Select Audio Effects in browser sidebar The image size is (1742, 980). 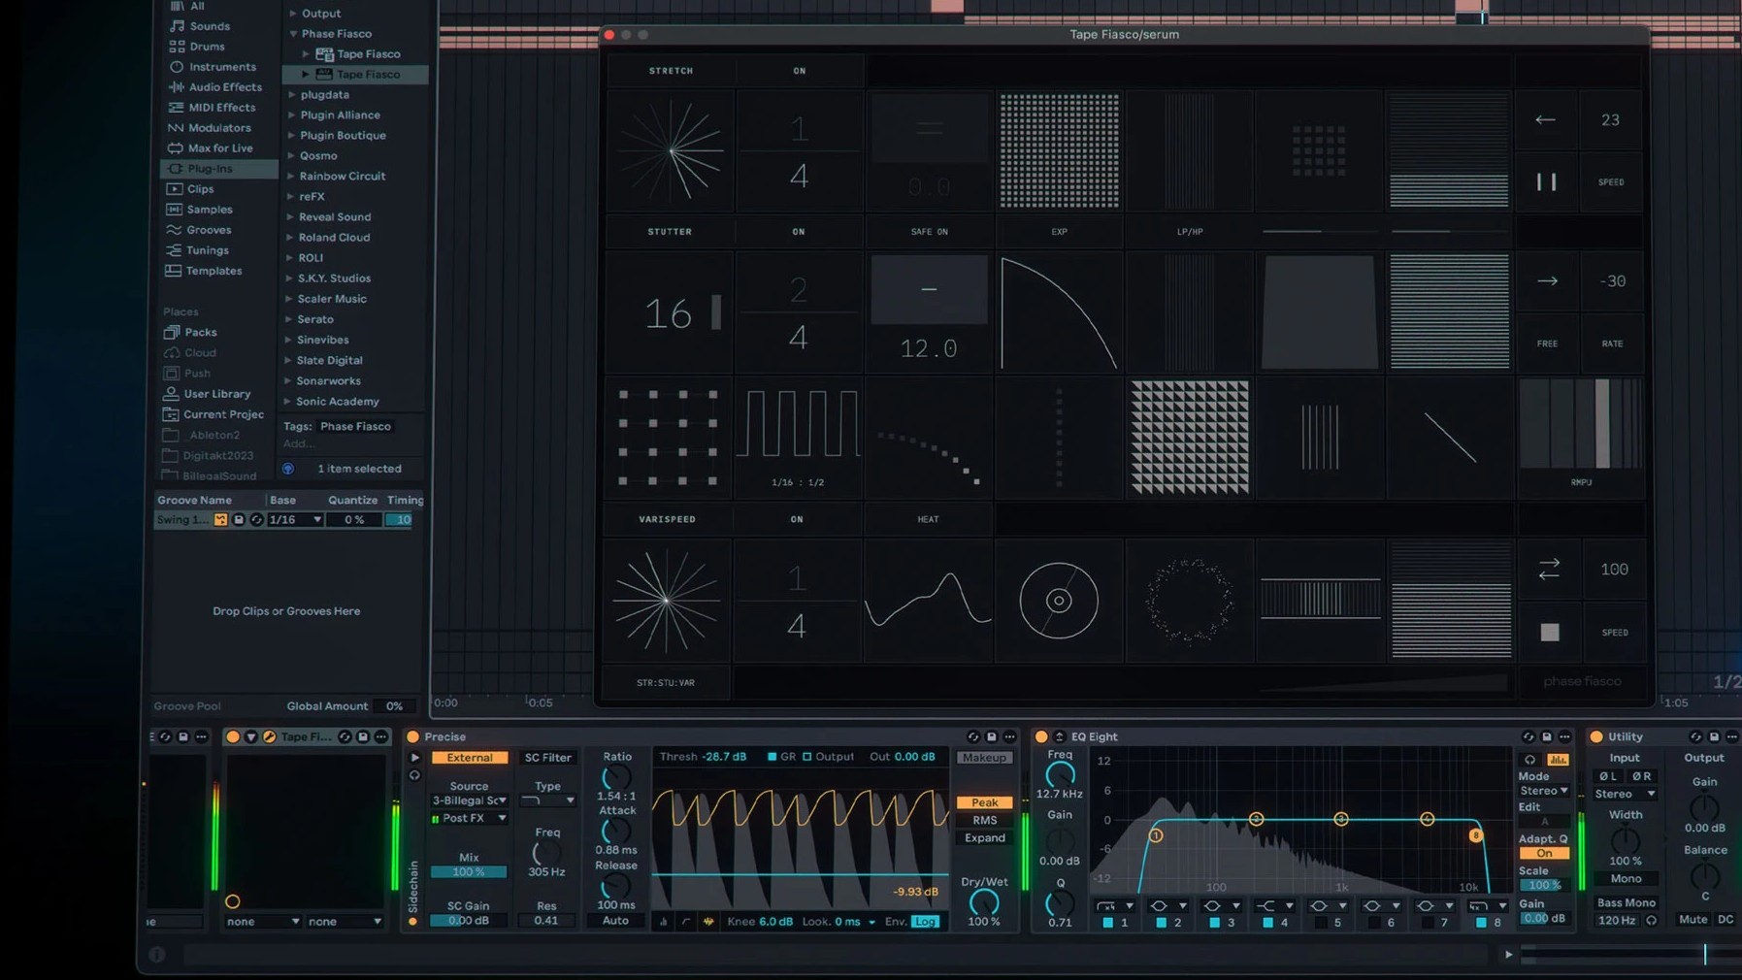(224, 87)
